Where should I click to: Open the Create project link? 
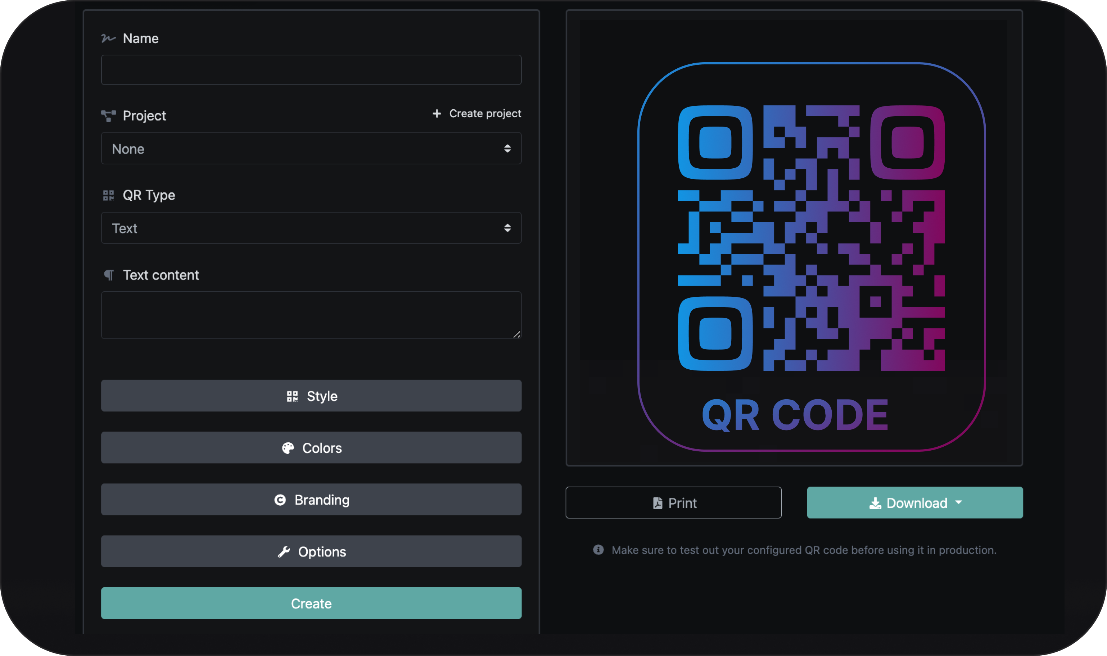(485, 114)
